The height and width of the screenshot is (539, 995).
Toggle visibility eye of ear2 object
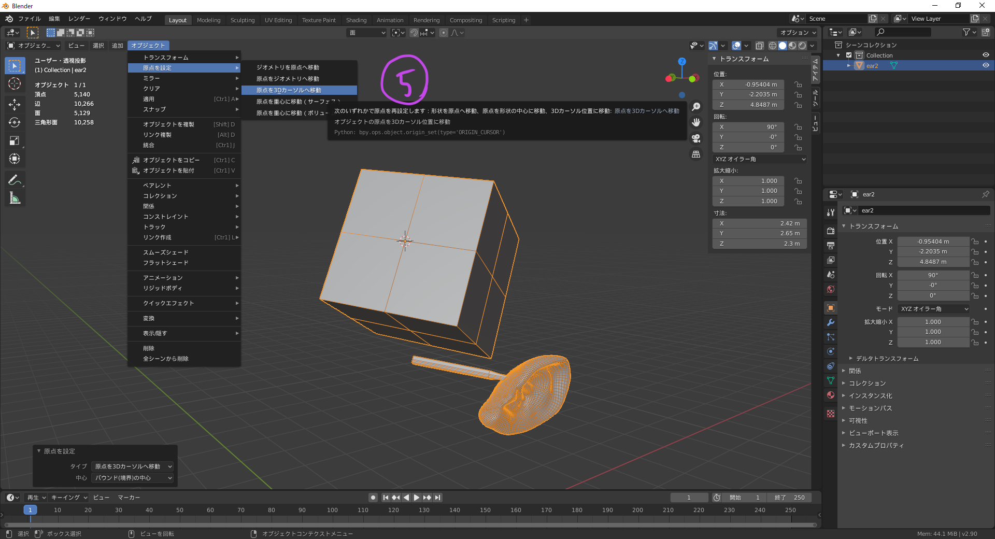986,66
